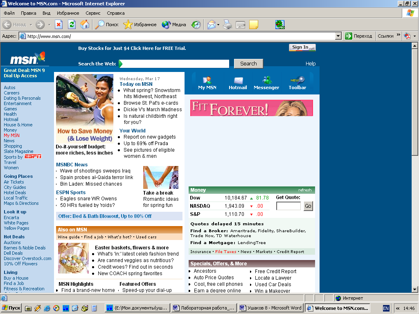
Task: Open the Dating & Personals link
Action: click(22, 98)
